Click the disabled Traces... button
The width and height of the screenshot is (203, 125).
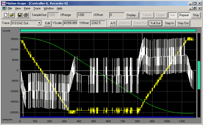[x=148, y=15]
